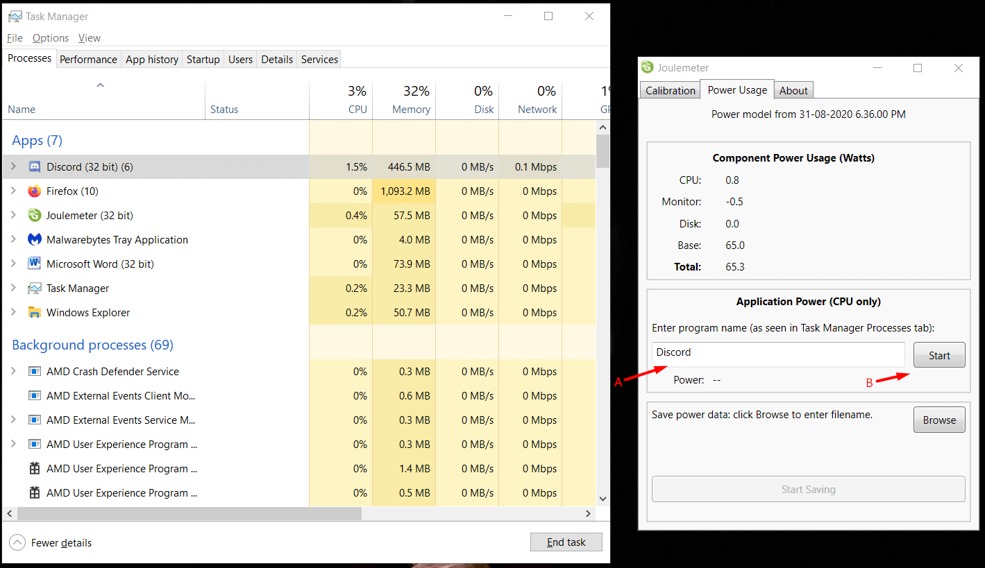Viewport: 985px width, 568px height.
Task: Click the Apps (7) group heading
Action: tap(37, 141)
